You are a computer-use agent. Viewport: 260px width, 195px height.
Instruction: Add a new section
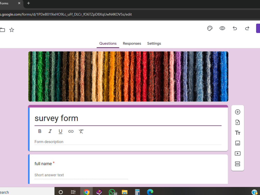tap(237, 164)
